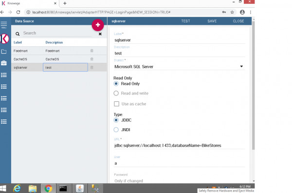Enable Use as cache checkbox

click(117, 104)
